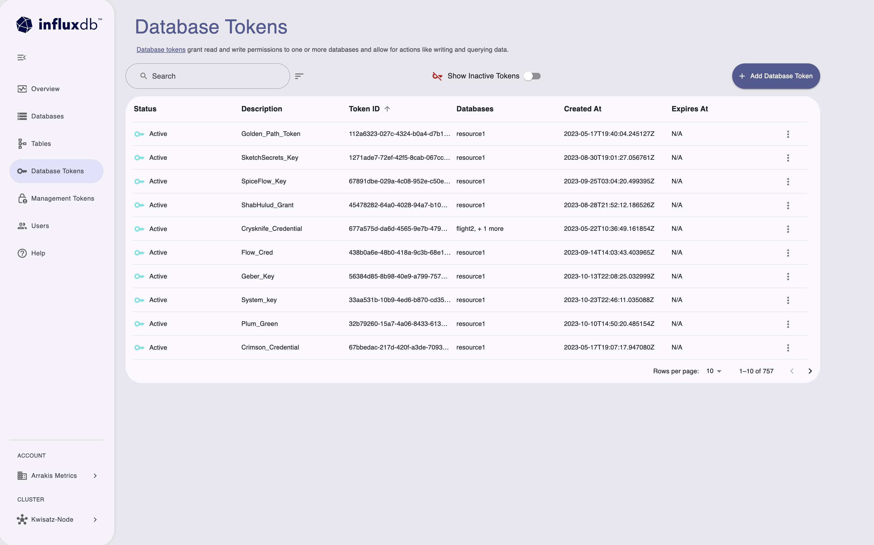
Task: Click Flow_Cred description text
Action: click(x=257, y=252)
